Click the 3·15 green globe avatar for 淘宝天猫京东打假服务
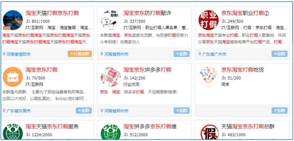Screen dimensions: 294x141 pyautogui.click(x=13, y=131)
